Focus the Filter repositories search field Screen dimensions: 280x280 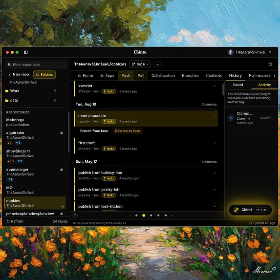point(36,65)
